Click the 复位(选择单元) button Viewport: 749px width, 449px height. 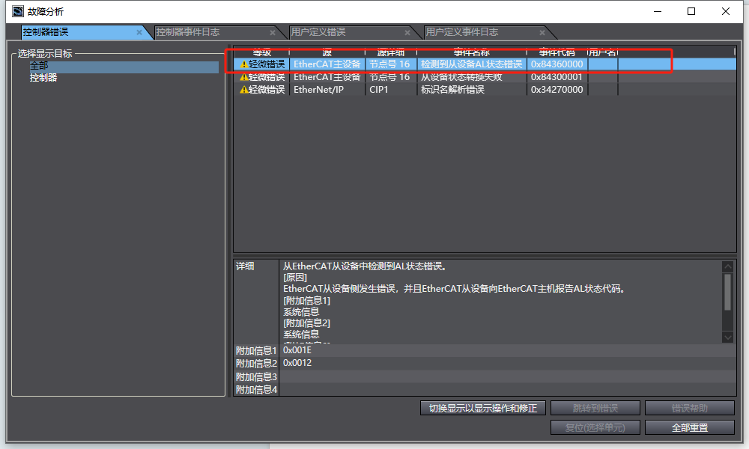[x=595, y=427]
